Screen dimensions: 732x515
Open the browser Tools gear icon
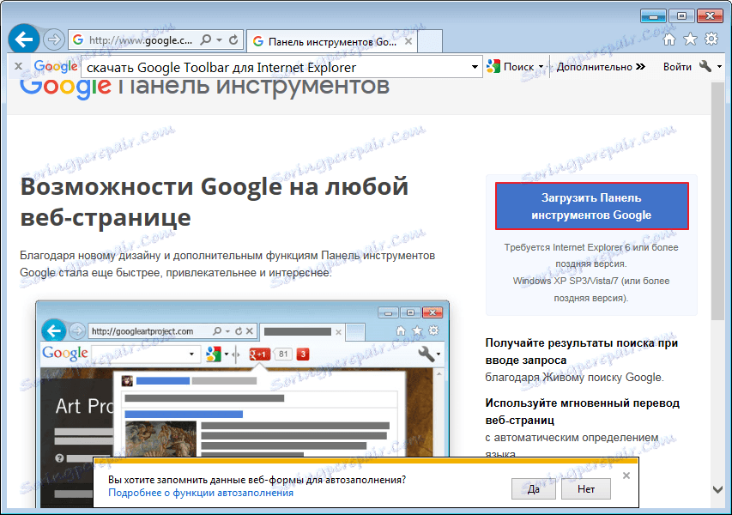pos(711,39)
